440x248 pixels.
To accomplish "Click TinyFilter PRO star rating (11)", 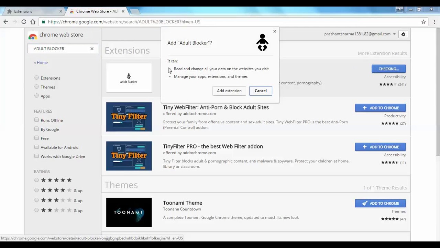I will click(x=393, y=163).
